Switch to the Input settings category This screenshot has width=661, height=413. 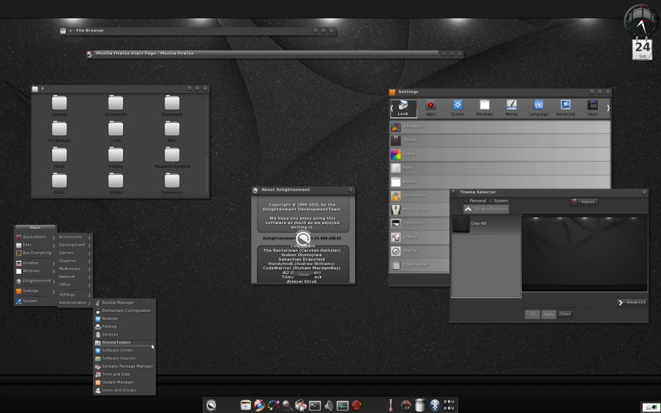click(x=592, y=108)
